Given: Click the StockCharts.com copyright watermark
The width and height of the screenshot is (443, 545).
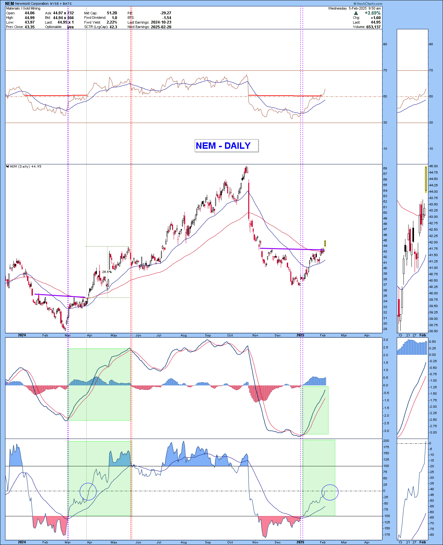Looking at the screenshot, I should pos(367,4).
